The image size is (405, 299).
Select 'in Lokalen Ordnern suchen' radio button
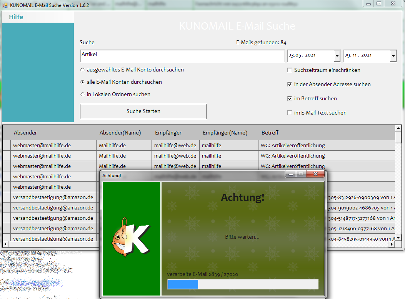[x=82, y=95]
